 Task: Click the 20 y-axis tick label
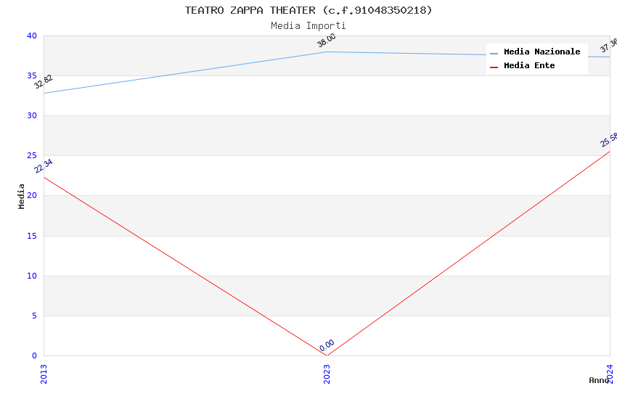pos(32,195)
